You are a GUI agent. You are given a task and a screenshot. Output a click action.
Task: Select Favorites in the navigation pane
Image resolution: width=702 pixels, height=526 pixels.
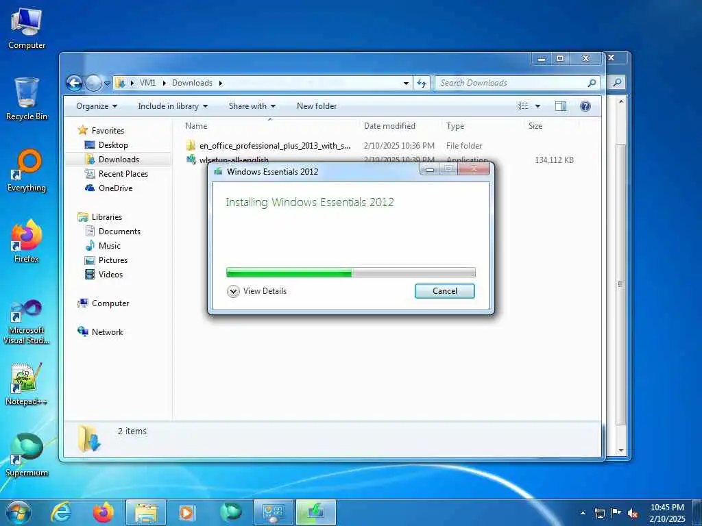tap(108, 131)
